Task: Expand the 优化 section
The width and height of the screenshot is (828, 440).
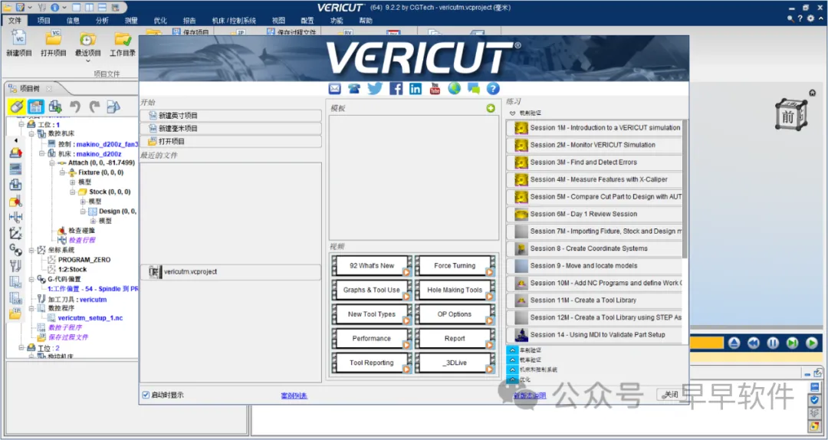Action: point(511,379)
